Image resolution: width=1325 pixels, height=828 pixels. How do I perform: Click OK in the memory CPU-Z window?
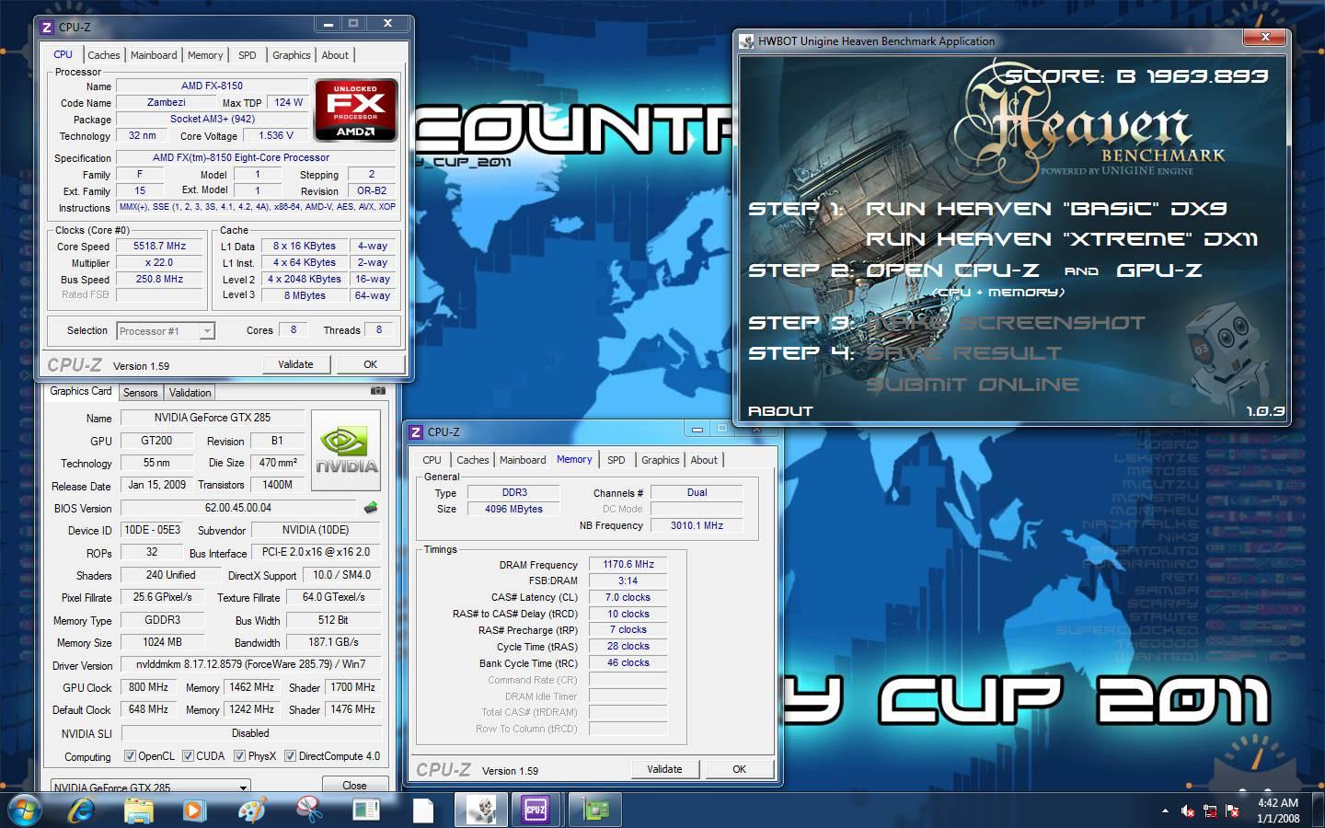(x=739, y=769)
